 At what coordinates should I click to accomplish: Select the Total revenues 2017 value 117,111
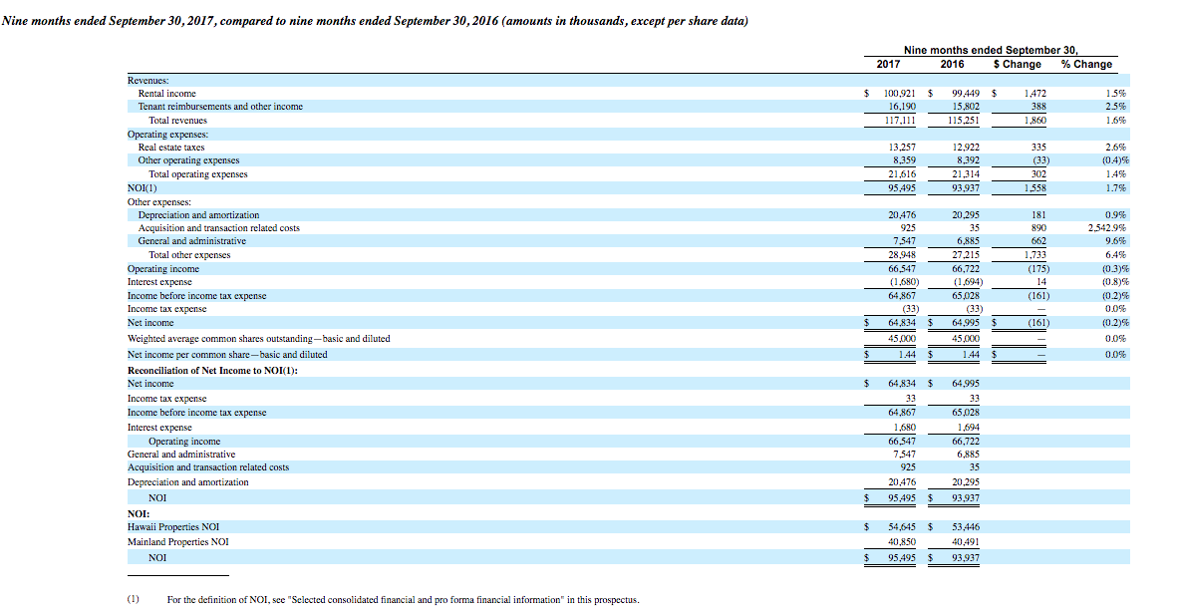click(900, 121)
